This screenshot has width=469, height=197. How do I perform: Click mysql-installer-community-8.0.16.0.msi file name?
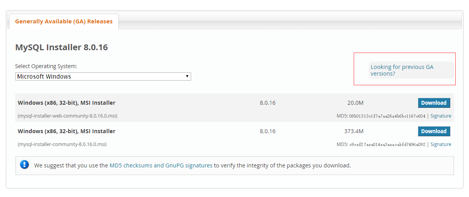(62, 144)
